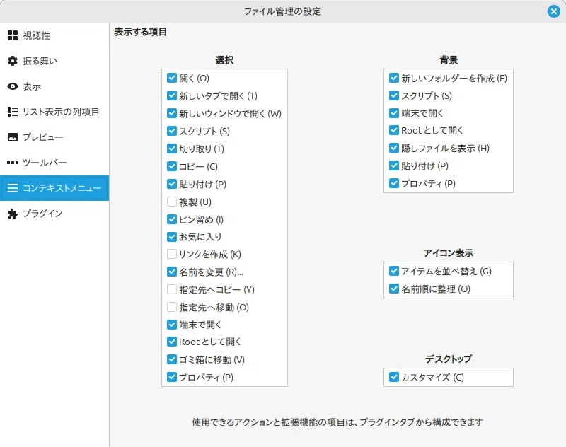This screenshot has height=447, width=566.
Task: Uncheck スクリプト (S) in 選択 list
Action: click(172, 131)
